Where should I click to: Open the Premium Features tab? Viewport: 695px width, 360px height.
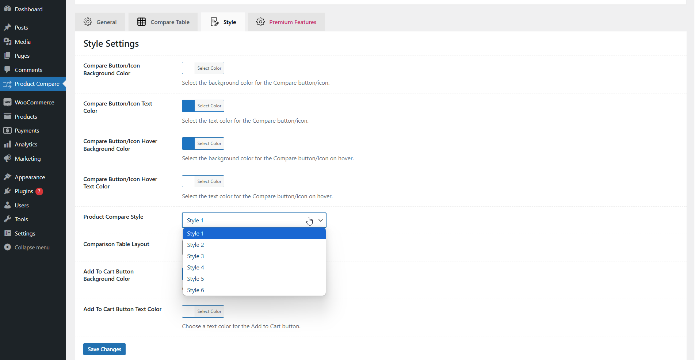[286, 22]
